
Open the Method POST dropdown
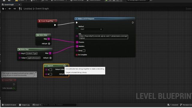pyautogui.click(x=91, y=29)
